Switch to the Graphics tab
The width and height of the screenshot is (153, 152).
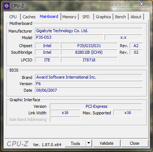coord(103,17)
